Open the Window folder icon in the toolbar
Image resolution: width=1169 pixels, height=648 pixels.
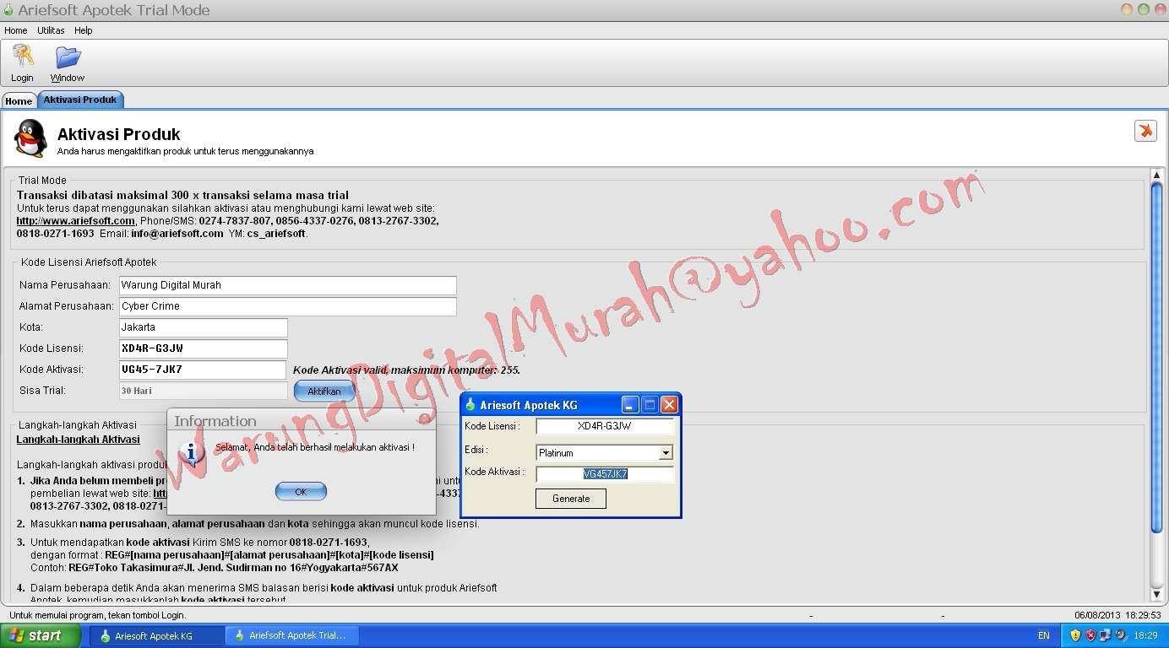(x=68, y=57)
